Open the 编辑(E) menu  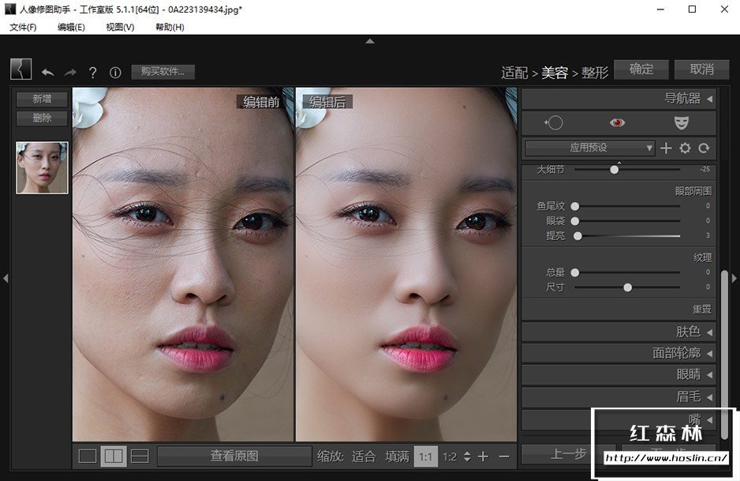tap(71, 27)
